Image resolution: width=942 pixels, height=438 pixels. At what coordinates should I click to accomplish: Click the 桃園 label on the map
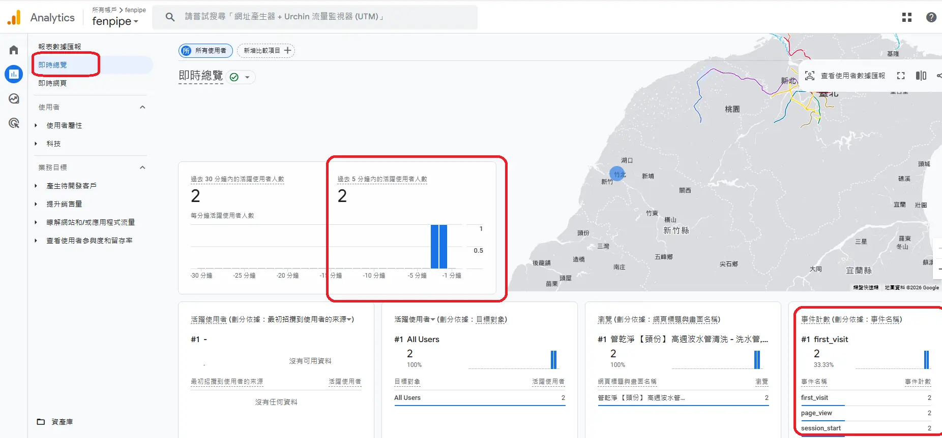pos(732,109)
